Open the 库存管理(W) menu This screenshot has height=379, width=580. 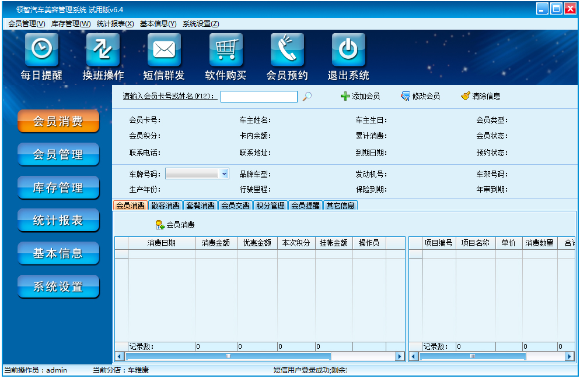tap(71, 24)
